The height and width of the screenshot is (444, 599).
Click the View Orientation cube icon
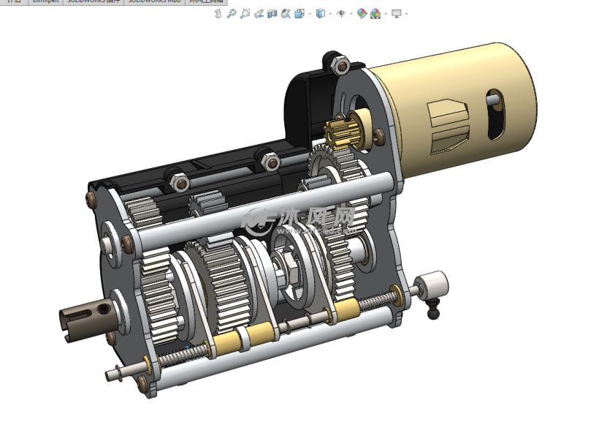[299, 14]
